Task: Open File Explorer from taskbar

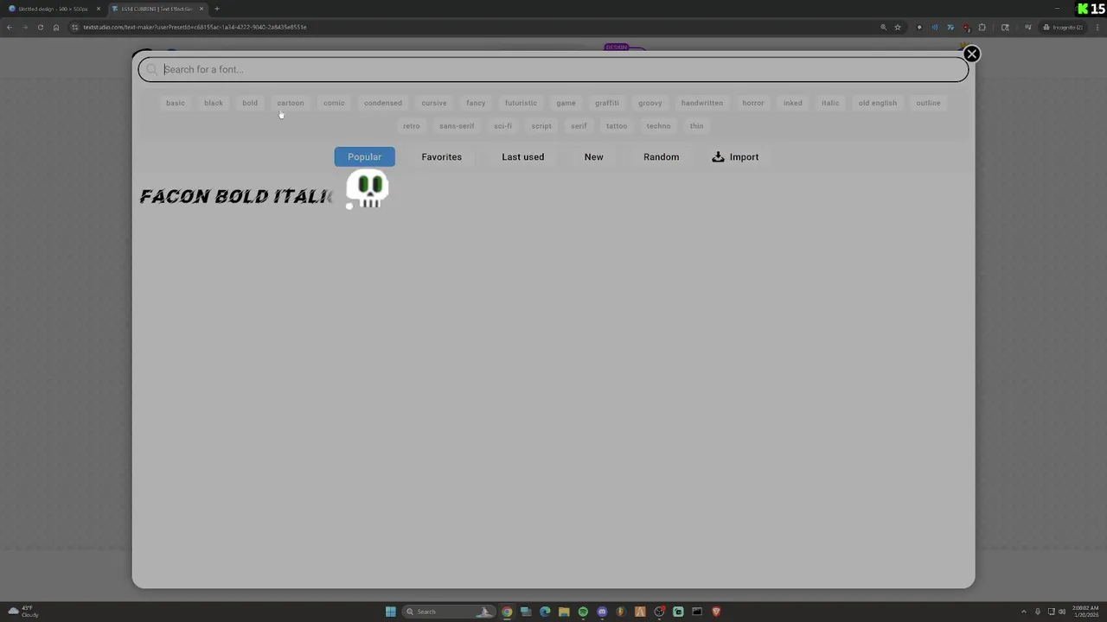Action: 564,612
